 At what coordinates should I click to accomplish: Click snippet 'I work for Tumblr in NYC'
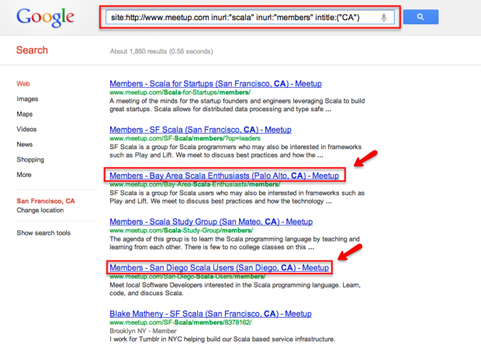223,339
